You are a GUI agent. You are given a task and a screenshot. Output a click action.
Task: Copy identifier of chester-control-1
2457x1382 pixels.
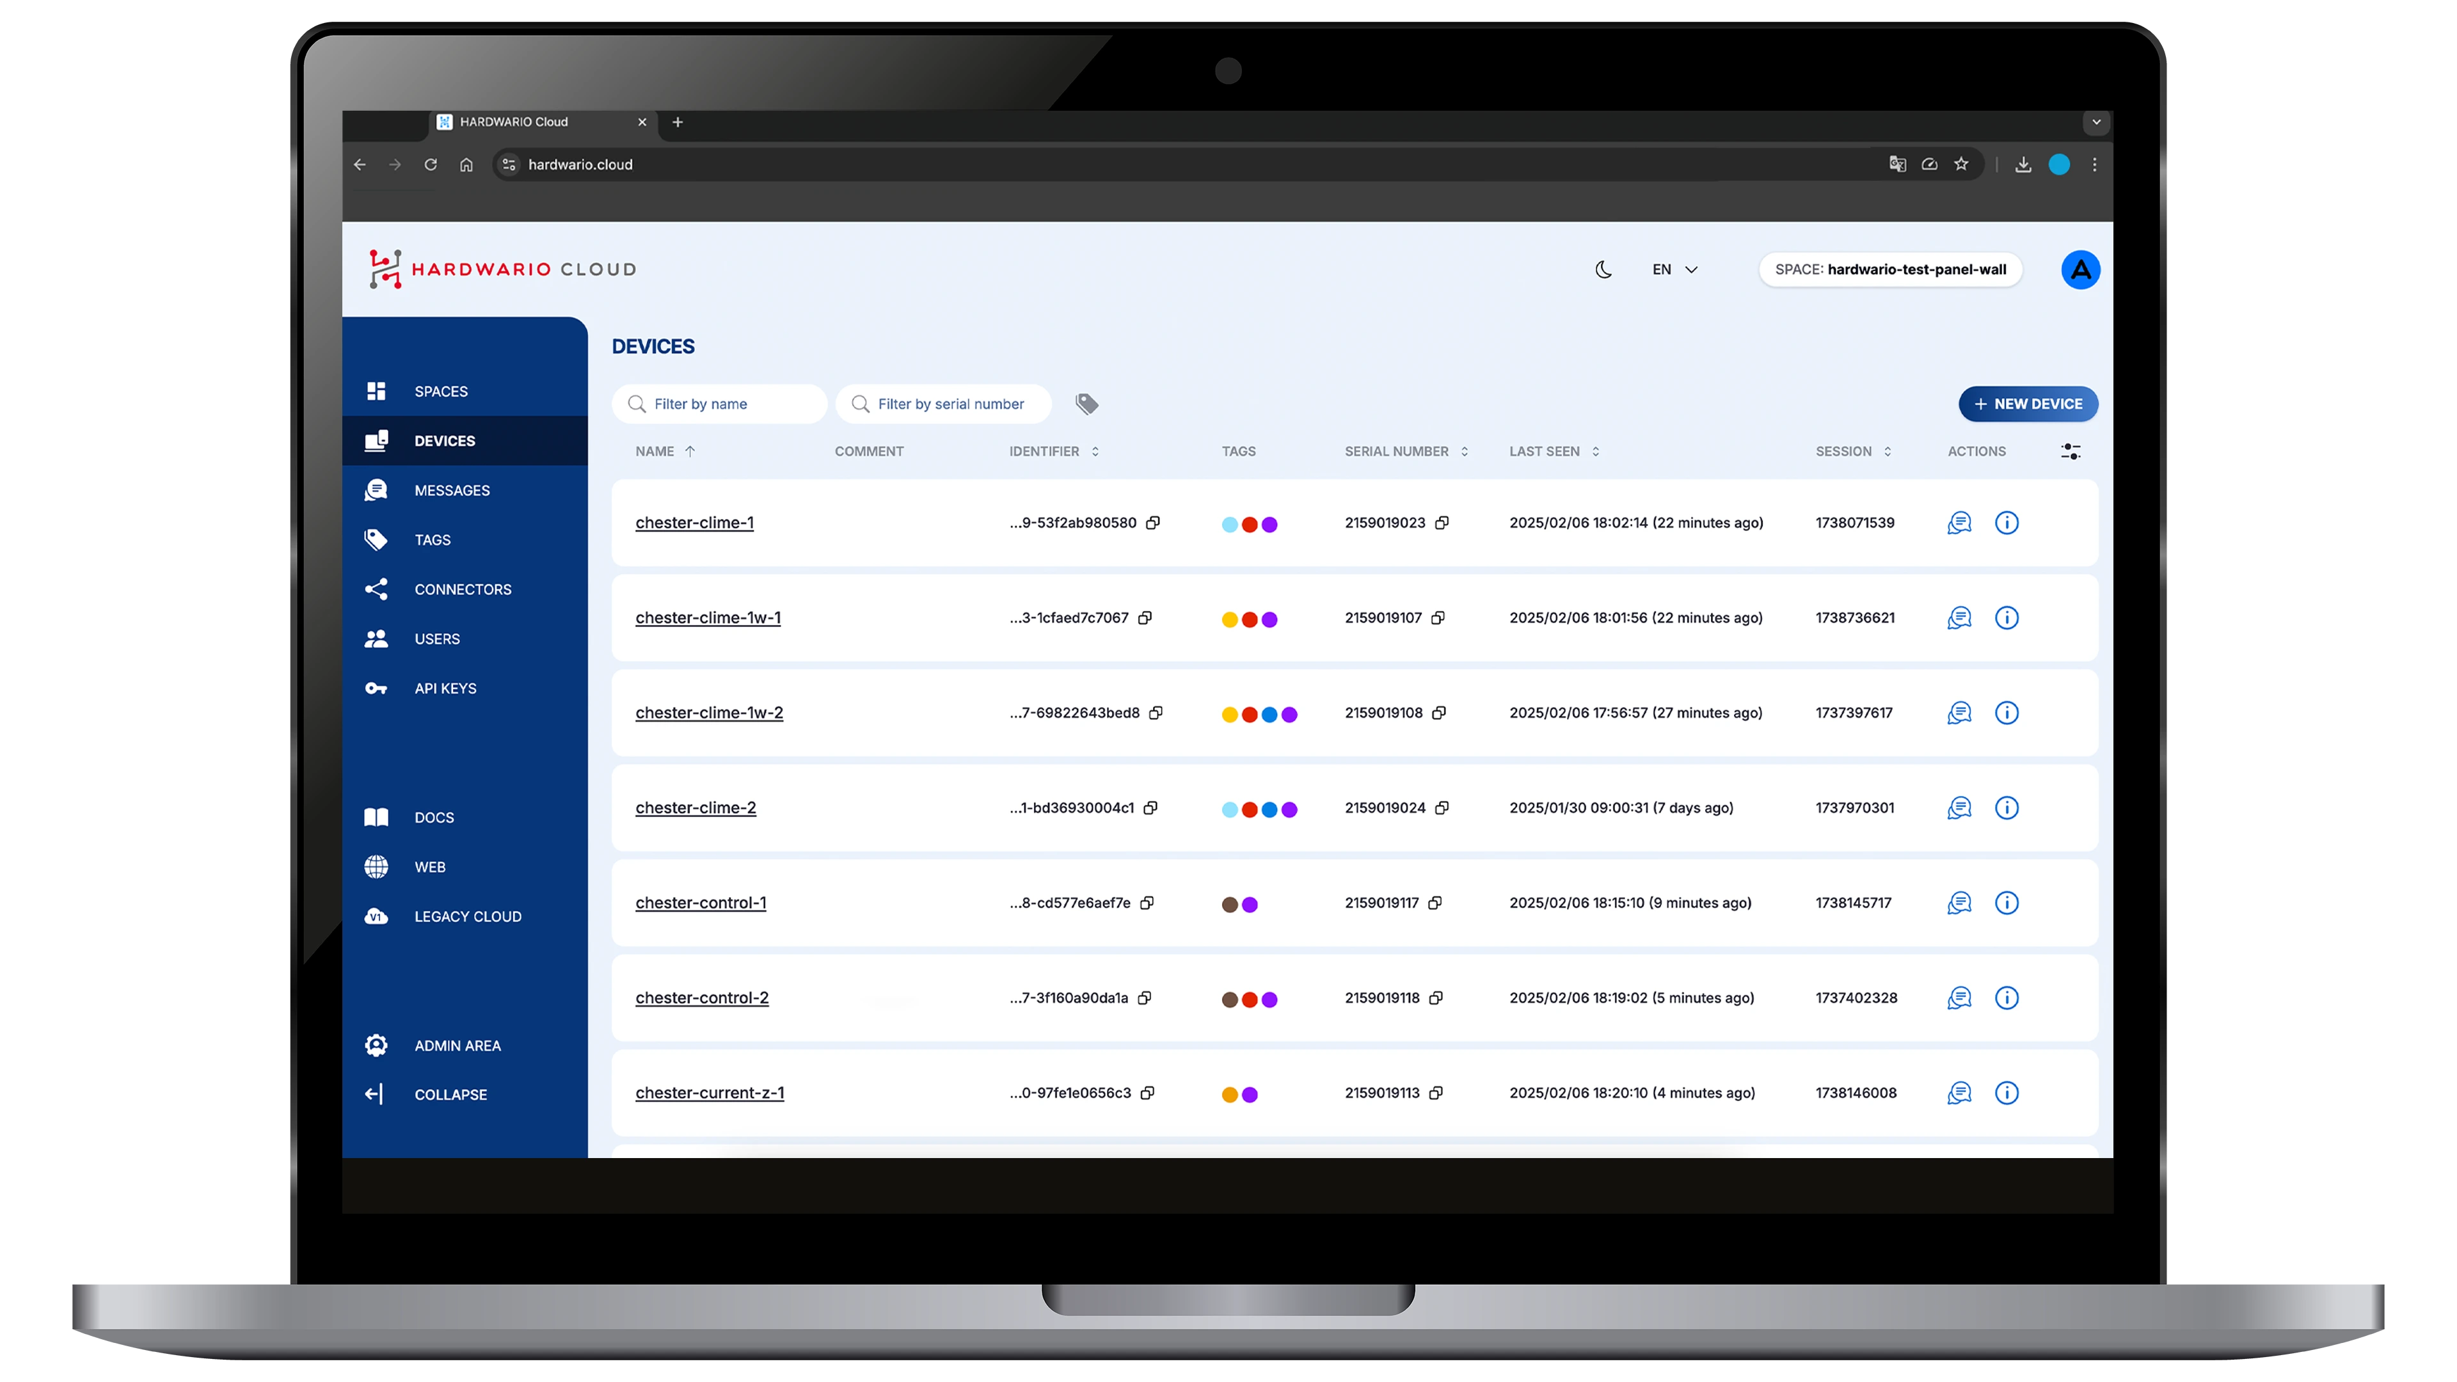point(1147,903)
